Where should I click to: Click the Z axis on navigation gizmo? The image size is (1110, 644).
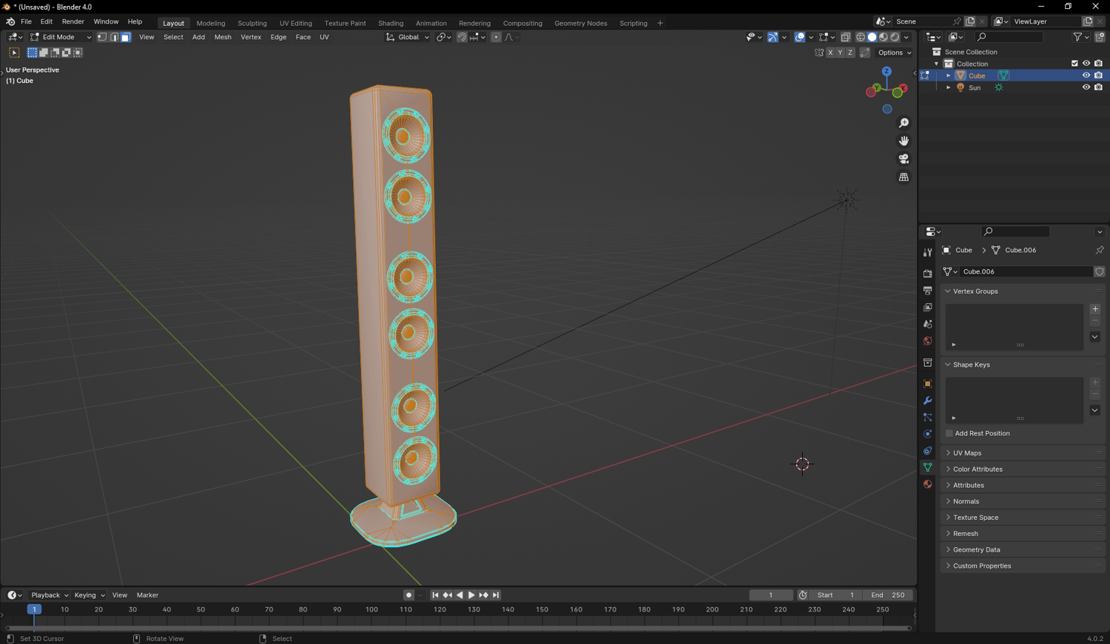[887, 72]
